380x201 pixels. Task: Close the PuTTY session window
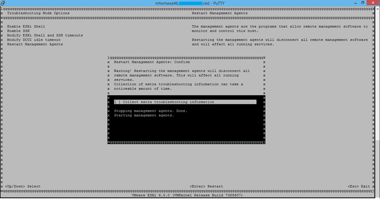click(x=373, y=3)
